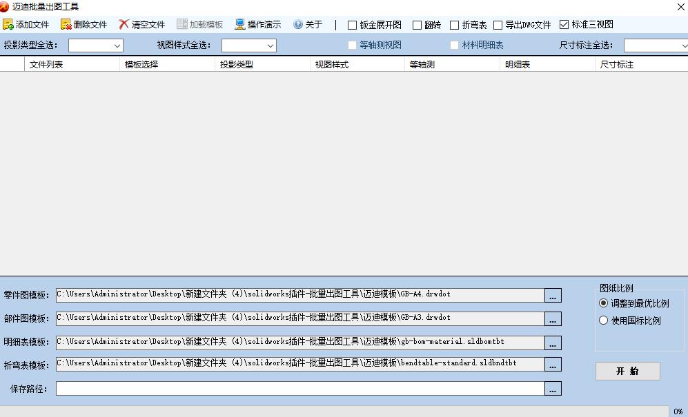
Task: Toggle the 材料明细表 checkbox
Action: click(454, 45)
